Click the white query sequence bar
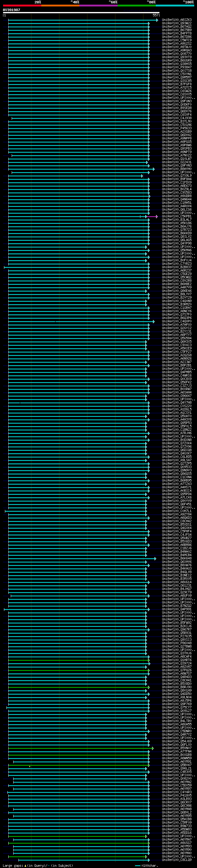Screen dimensions: 197x868 pos(81,12)
